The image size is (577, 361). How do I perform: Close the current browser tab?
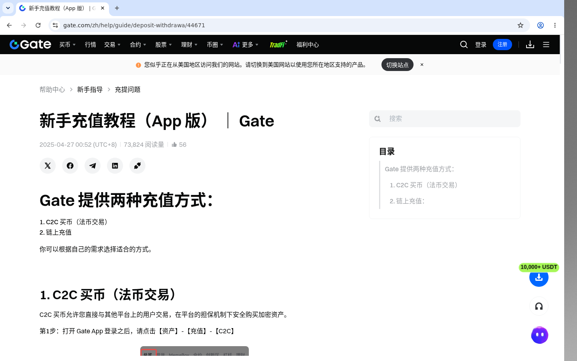[x=103, y=8]
